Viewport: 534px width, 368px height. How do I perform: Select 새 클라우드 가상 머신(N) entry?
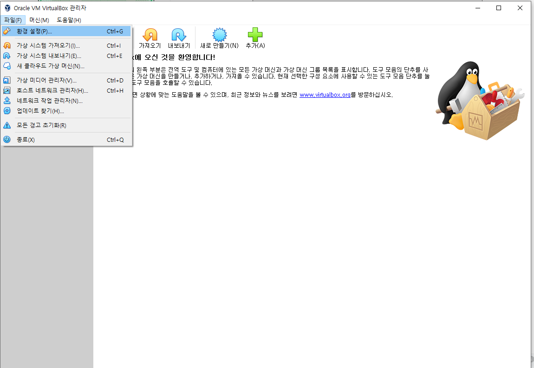pos(66,66)
